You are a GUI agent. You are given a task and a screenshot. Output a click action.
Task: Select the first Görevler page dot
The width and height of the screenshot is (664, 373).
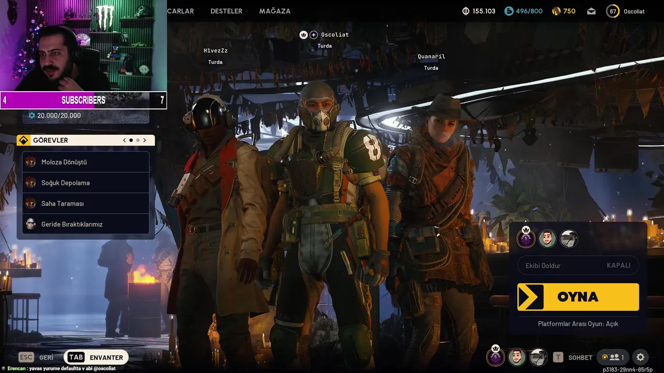(131, 140)
